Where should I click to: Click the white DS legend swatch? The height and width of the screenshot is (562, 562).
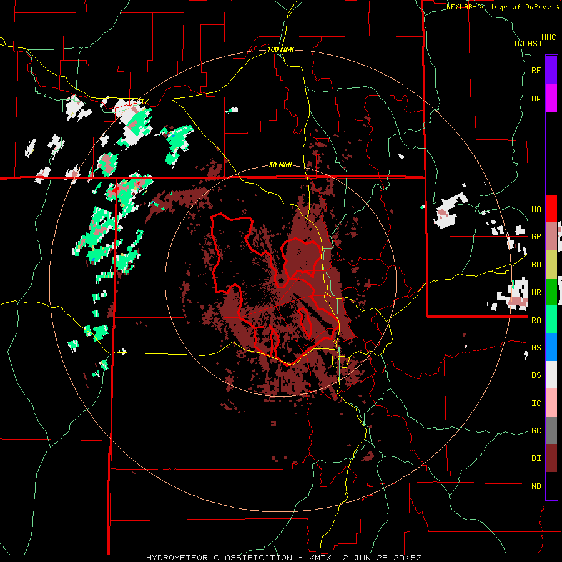[x=551, y=375]
